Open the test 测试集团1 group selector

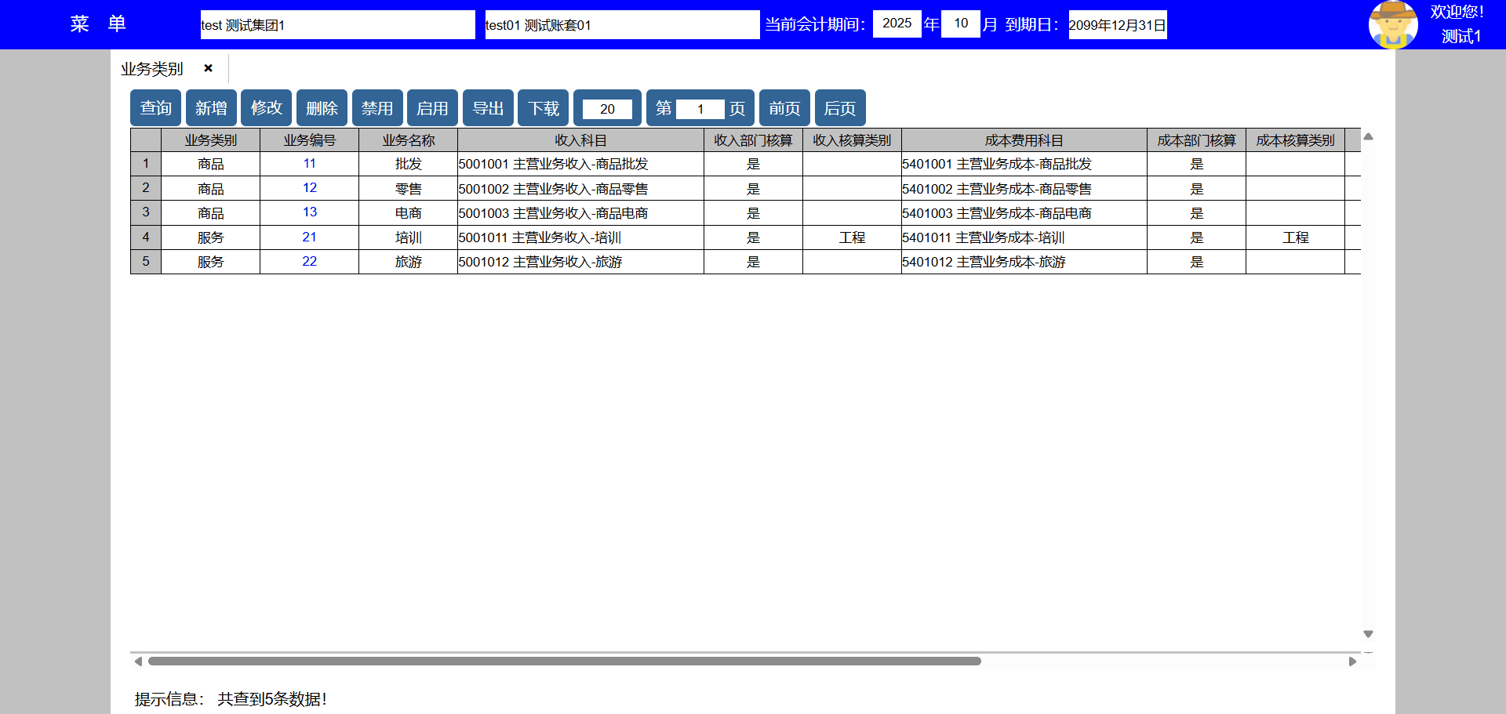[337, 25]
